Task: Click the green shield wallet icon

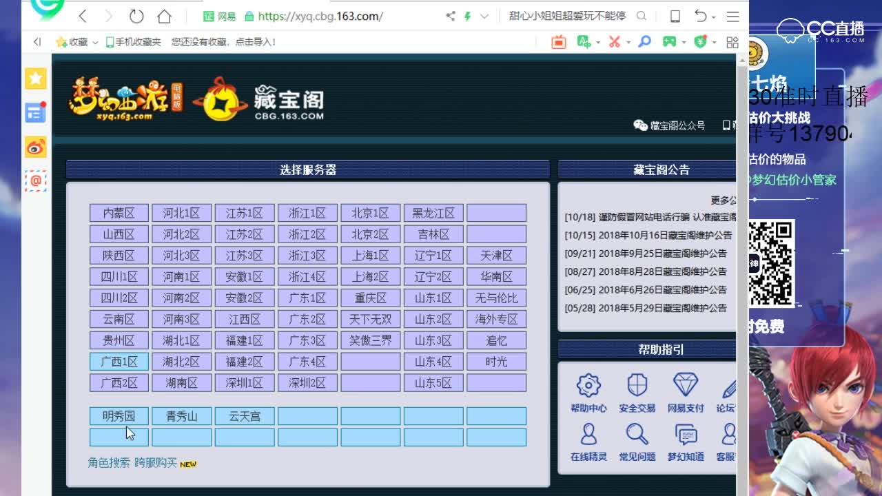Action: click(x=701, y=42)
